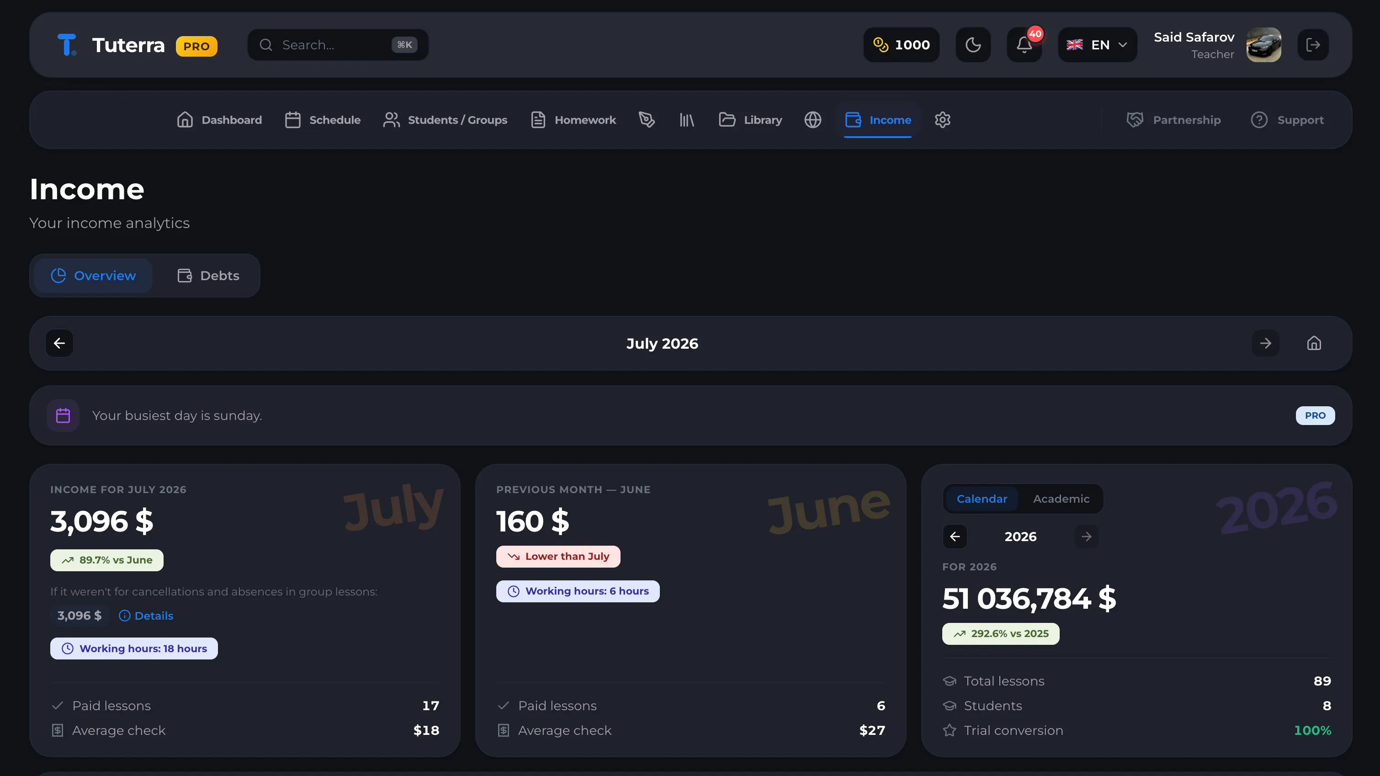
Task: Click the Your busiest day is sunday text
Action: click(x=177, y=416)
